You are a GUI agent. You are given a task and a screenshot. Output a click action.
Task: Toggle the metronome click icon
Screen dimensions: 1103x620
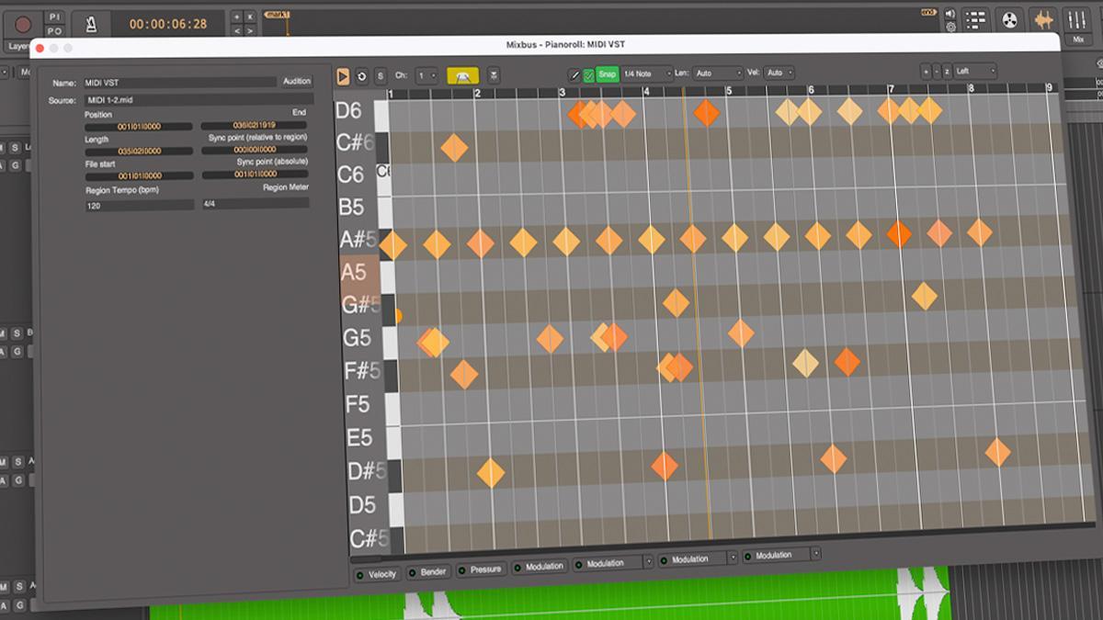pyautogui.click(x=91, y=24)
